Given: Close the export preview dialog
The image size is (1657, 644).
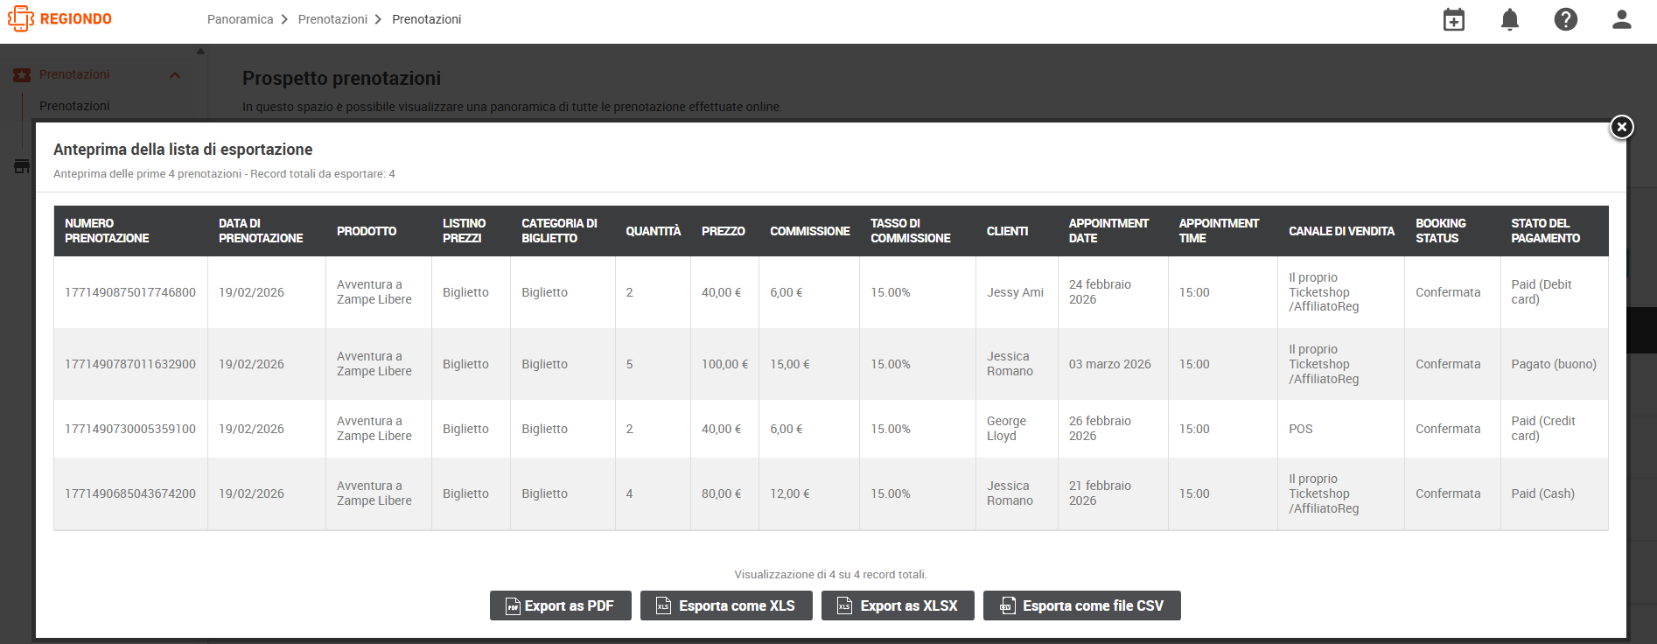Looking at the screenshot, I should pos(1622,127).
